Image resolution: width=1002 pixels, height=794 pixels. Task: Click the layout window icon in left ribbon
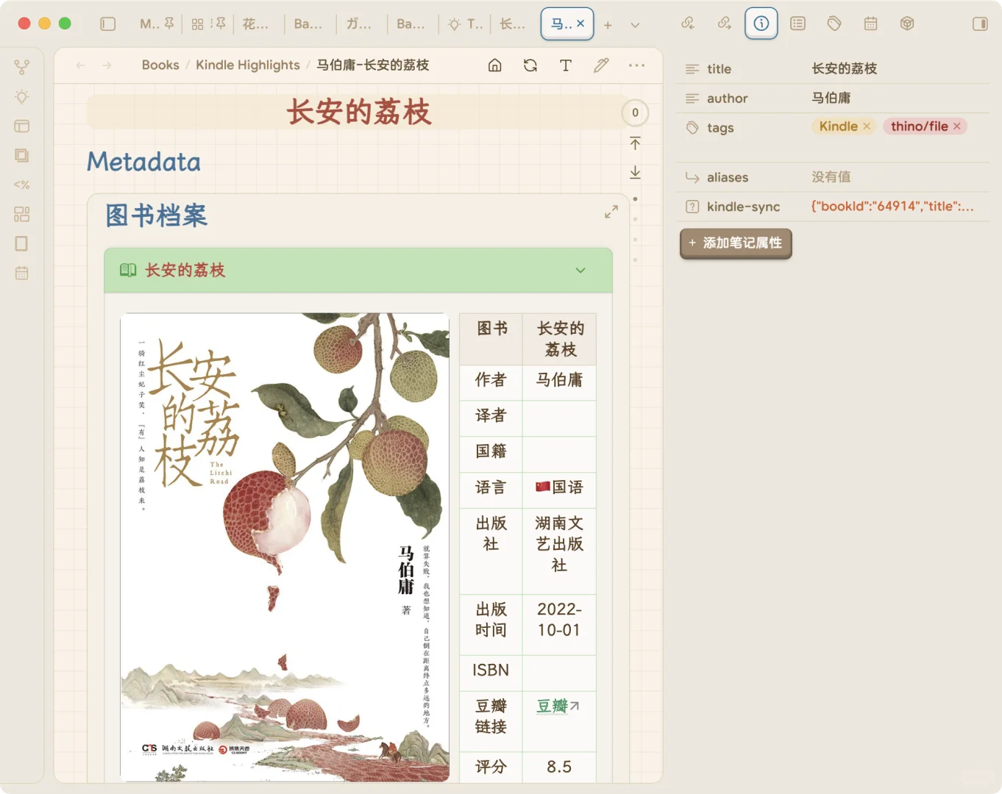(x=22, y=126)
